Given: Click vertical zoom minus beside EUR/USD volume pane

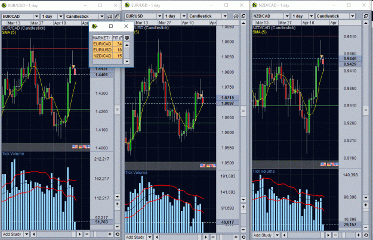Looking at the screenshot, I should pyautogui.click(x=243, y=229).
